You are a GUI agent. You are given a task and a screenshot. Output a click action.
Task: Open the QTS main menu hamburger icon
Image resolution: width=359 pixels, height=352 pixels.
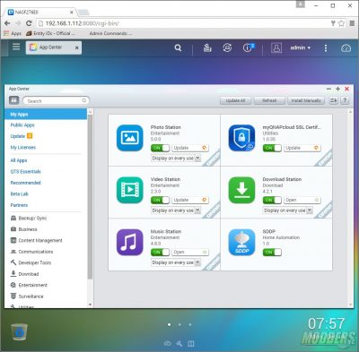pyautogui.click(x=16, y=47)
